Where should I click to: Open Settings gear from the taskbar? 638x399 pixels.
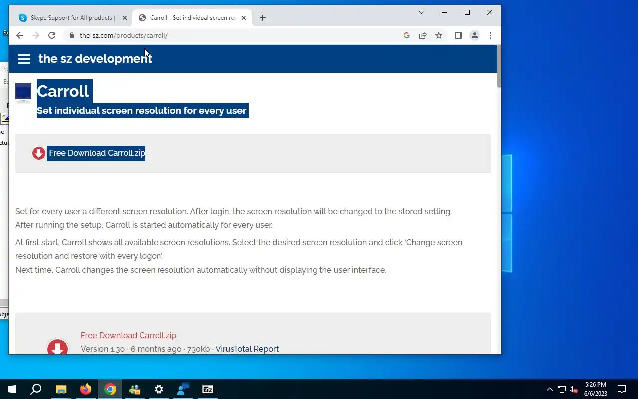159,389
